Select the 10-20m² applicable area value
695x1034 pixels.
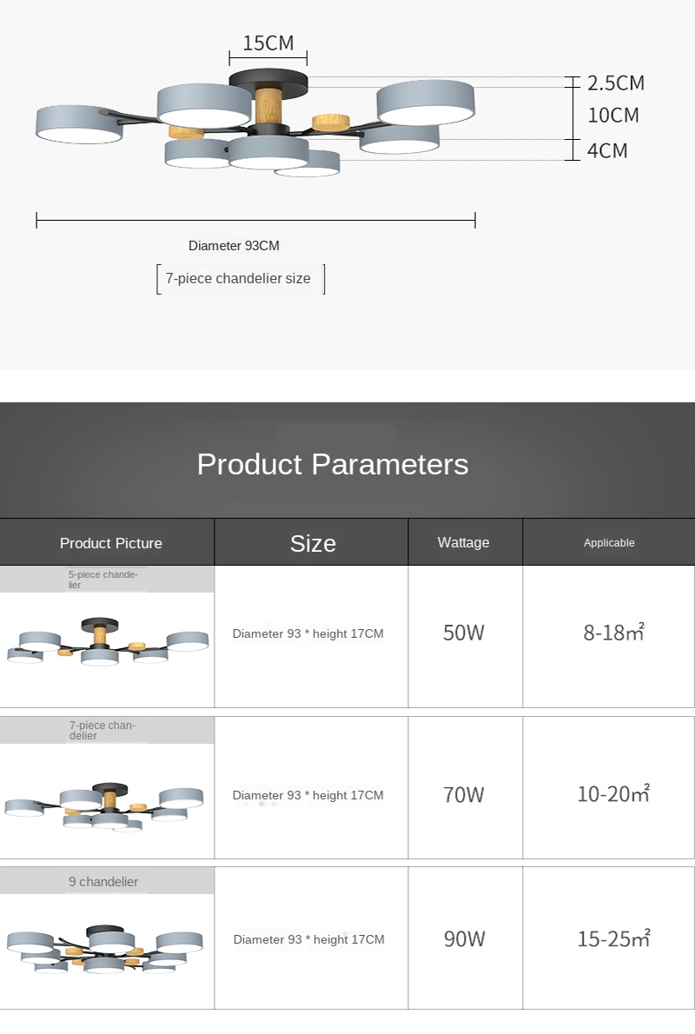point(613,793)
